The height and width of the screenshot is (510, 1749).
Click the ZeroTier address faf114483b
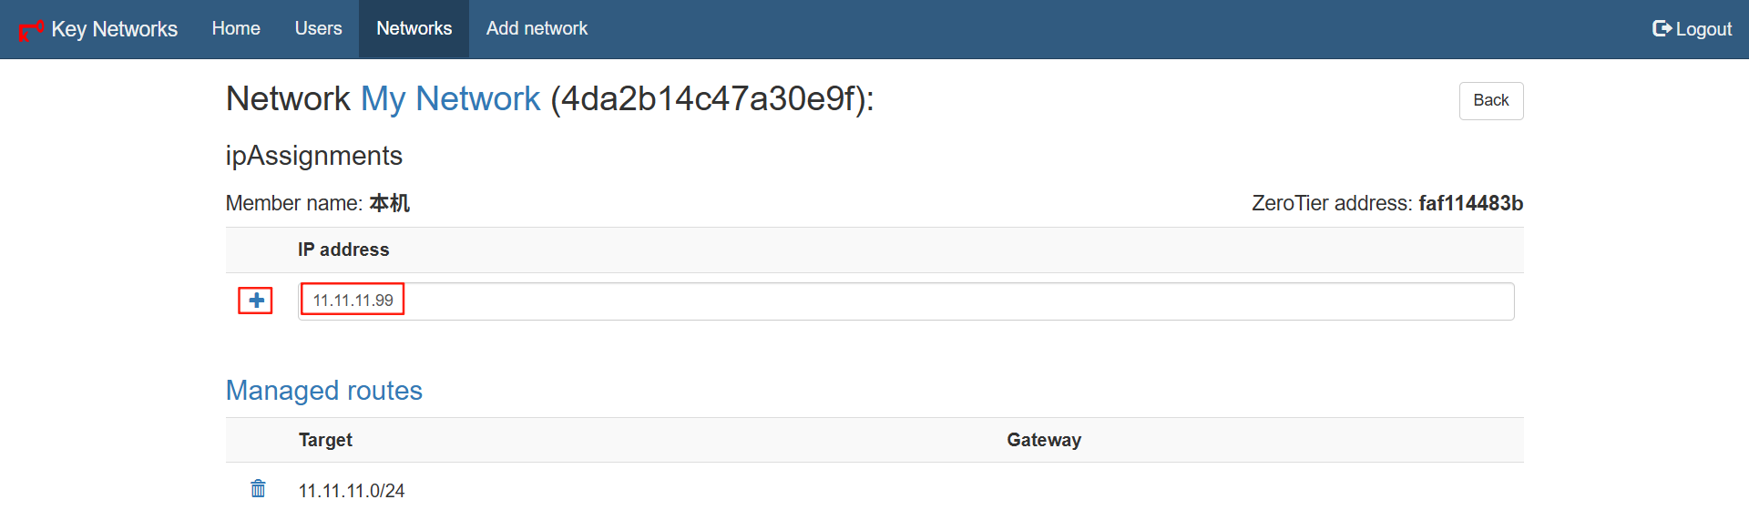coord(1470,203)
